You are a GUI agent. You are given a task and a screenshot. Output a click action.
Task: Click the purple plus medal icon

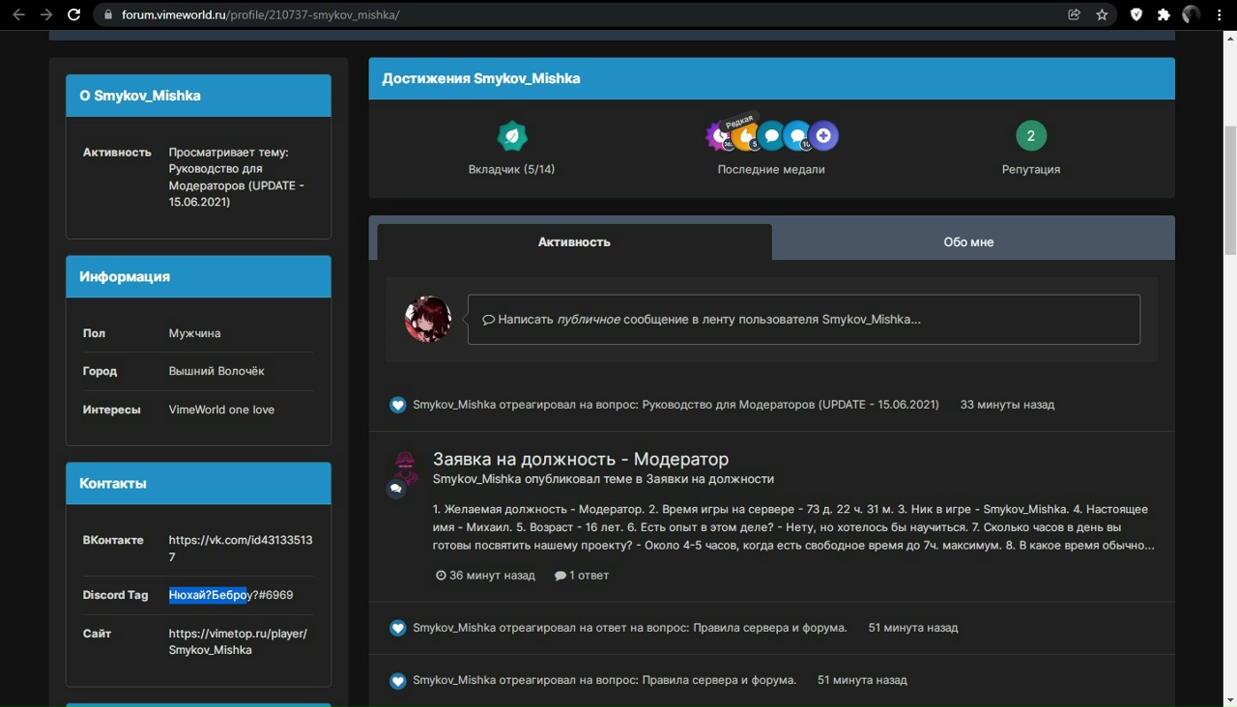click(823, 136)
